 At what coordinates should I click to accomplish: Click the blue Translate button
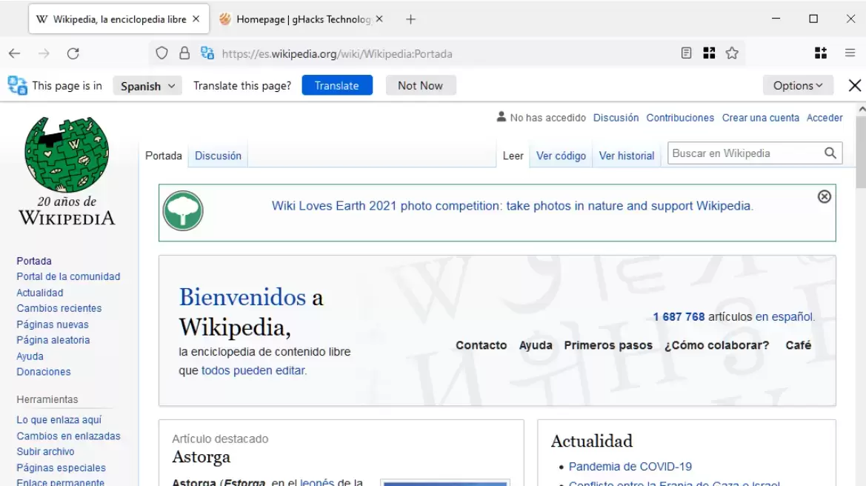tap(337, 86)
